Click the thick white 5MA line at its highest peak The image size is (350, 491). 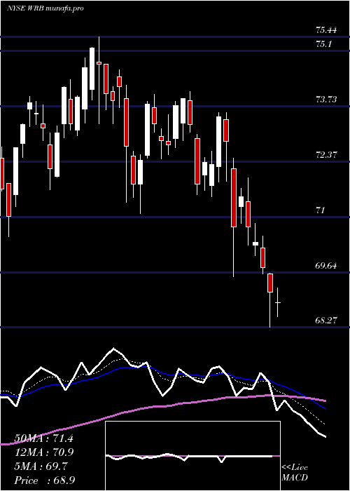point(114,348)
